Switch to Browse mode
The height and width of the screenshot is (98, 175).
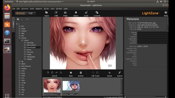pos(20,13)
